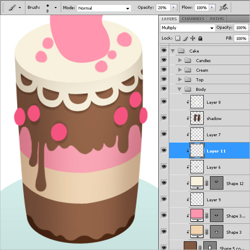The image size is (250, 250).
Task: Hide the Cake group visibility eye
Action: click(x=164, y=50)
